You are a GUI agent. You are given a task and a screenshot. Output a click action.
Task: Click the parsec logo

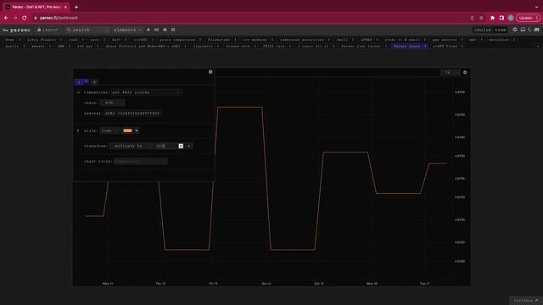[16, 30]
